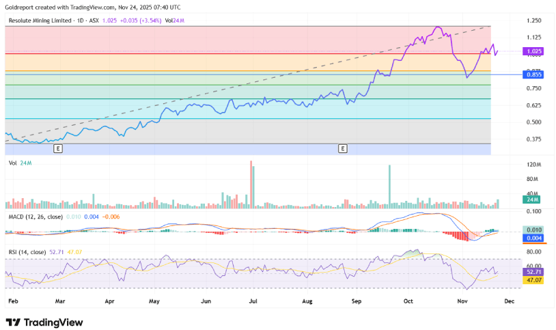
Task: Click the yellow 47.07 RSI average tag
Action: 533,279
